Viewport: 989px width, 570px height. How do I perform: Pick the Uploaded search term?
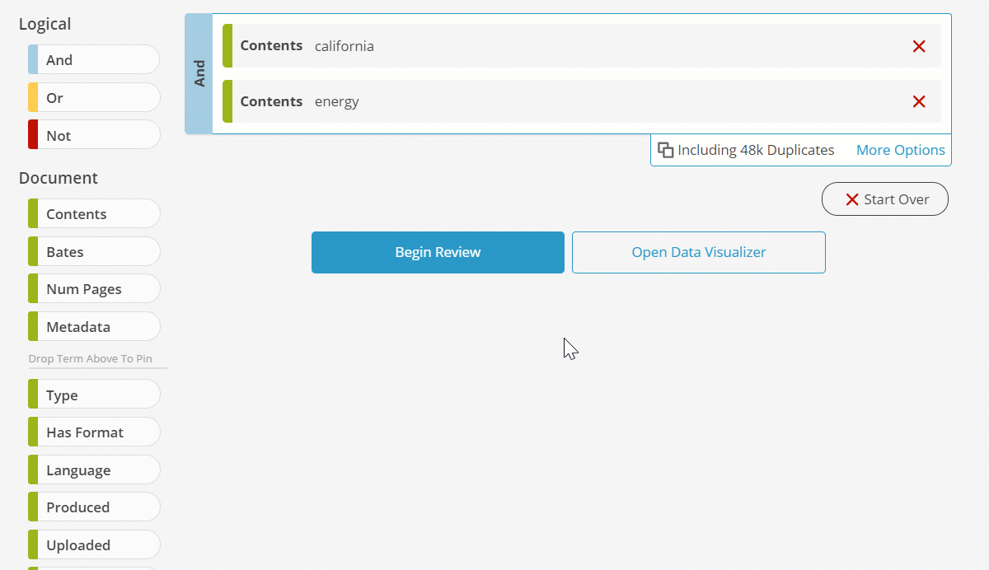[x=94, y=545]
